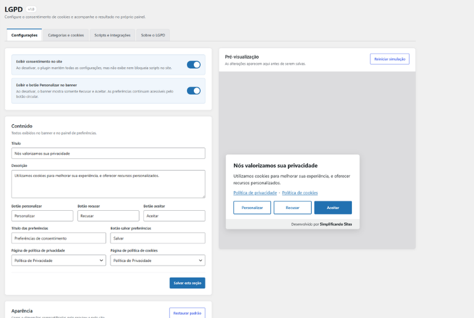The image size is (474, 318).
Task: Switch to Categorias e cookies tab
Action: [x=66, y=35]
